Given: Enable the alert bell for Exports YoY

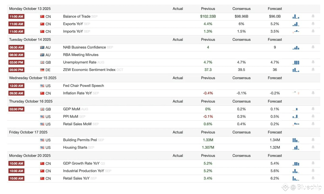Looking at the screenshot, I should pos(313,24).
